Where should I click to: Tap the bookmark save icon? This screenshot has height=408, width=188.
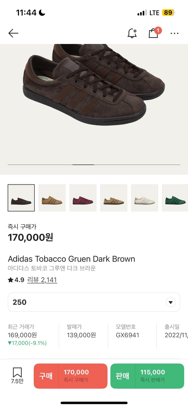[x=17, y=375]
